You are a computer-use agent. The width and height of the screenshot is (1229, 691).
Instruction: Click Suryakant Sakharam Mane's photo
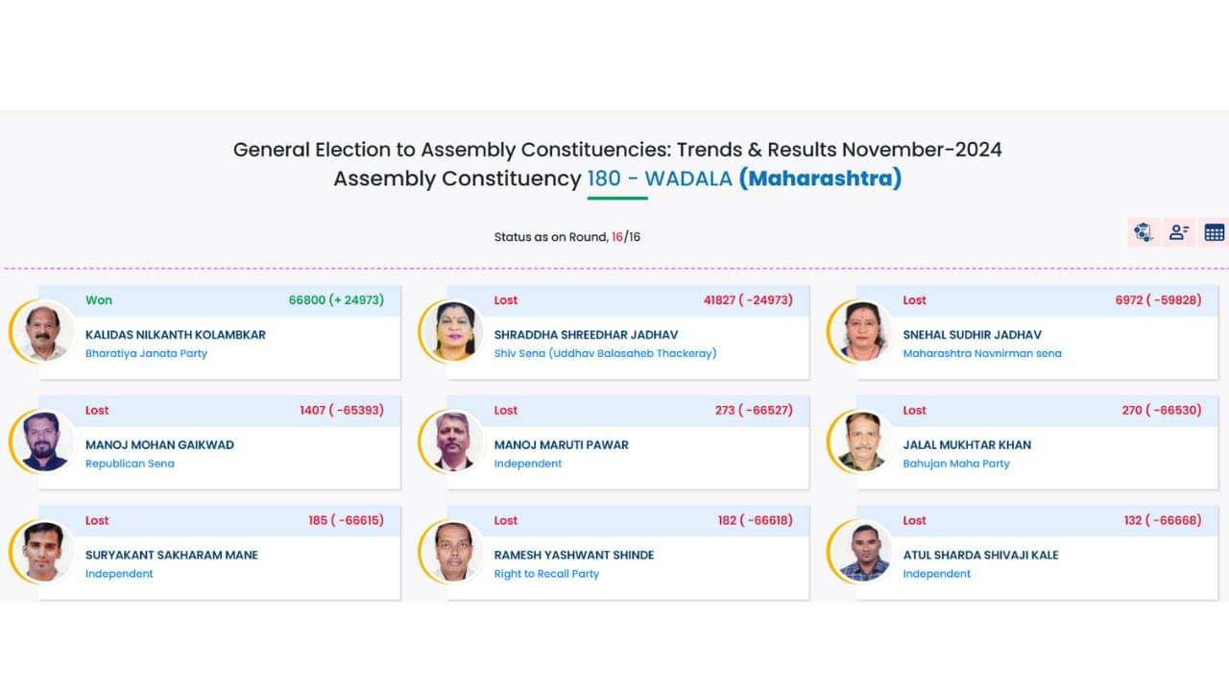(x=45, y=552)
